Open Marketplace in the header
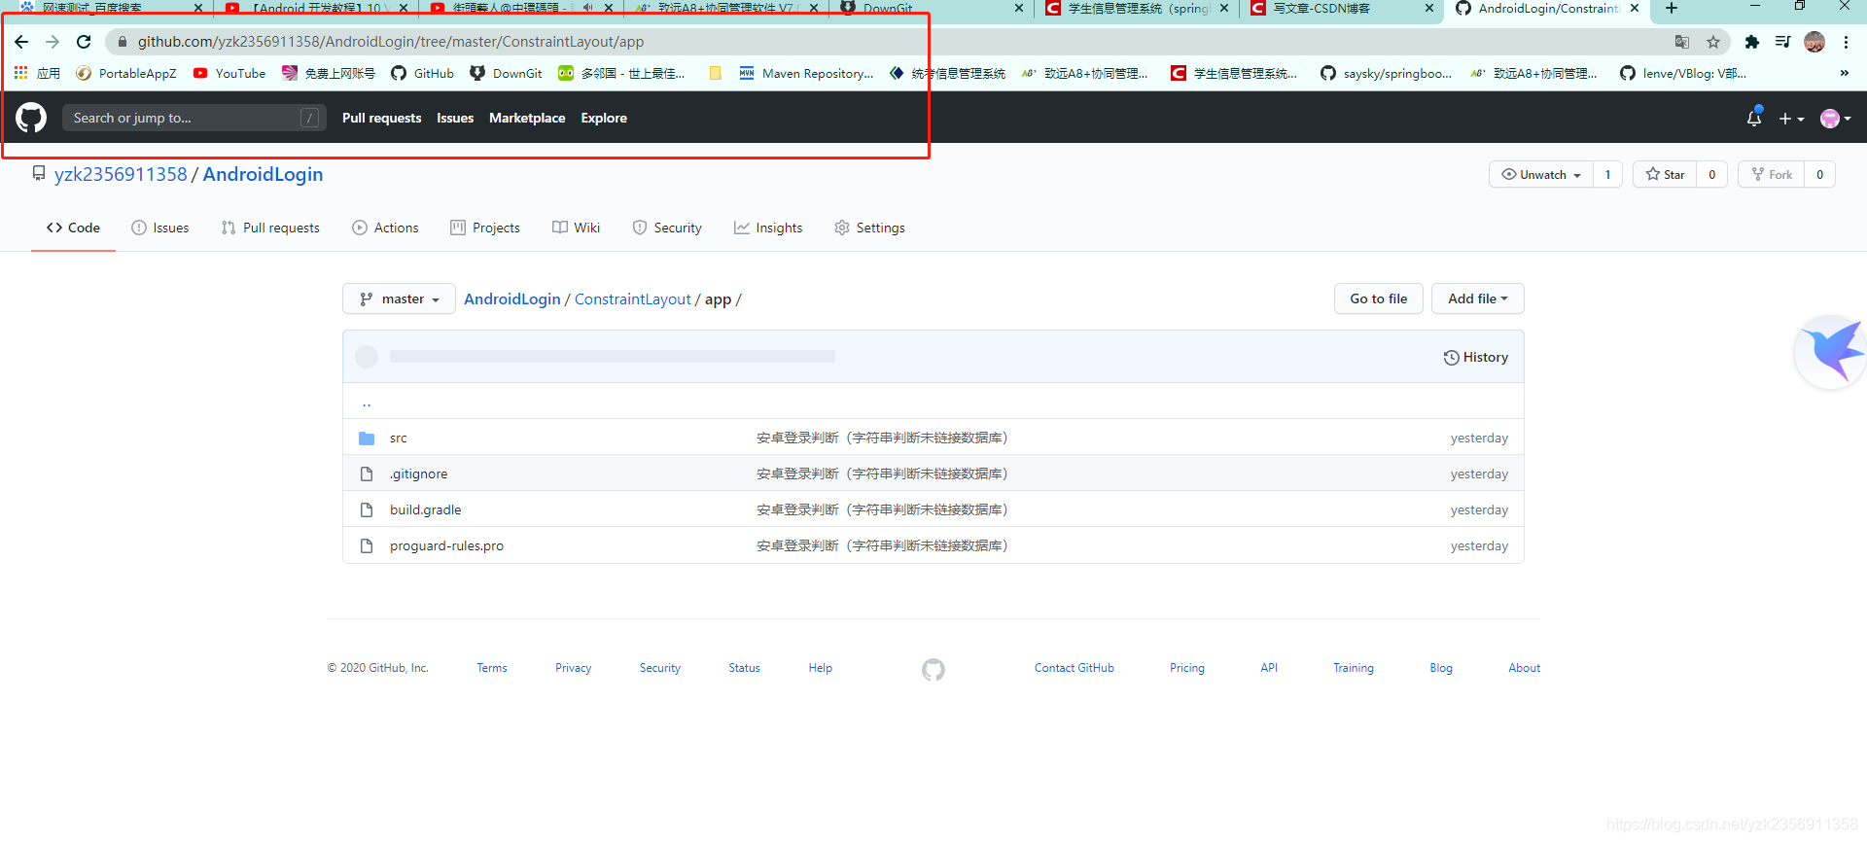Viewport: 1867px width, 842px height. pyautogui.click(x=527, y=118)
